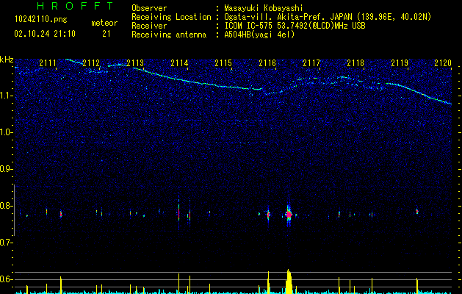This screenshot has height=294, width=462.
Task: Select observer name Masayuki Kobayashi
Action: click(264, 8)
